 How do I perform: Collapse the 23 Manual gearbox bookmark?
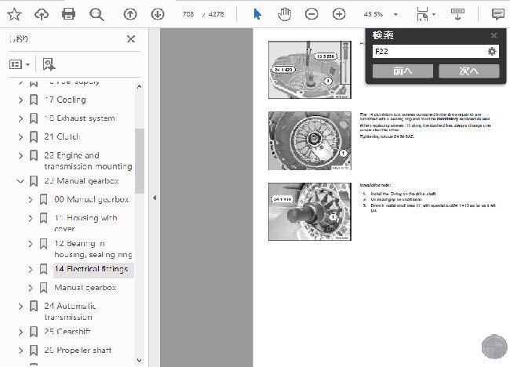pos(20,180)
